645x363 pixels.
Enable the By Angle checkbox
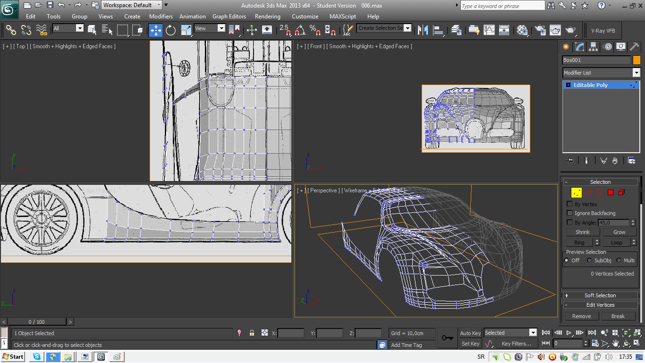tap(569, 222)
